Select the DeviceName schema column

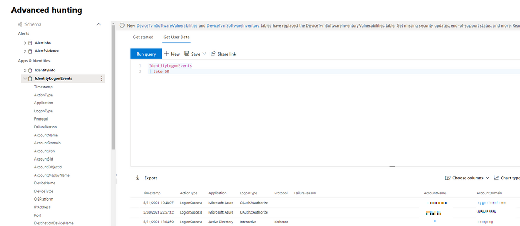45,183
